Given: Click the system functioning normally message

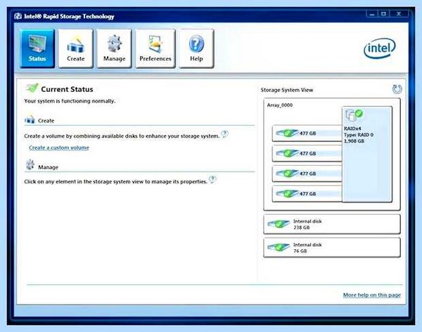Looking at the screenshot, I should click(x=70, y=101).
